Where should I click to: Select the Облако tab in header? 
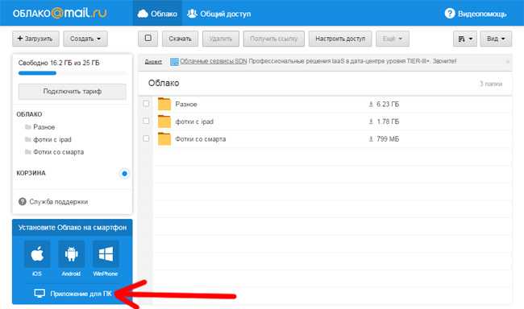click(x=157, y=14)
